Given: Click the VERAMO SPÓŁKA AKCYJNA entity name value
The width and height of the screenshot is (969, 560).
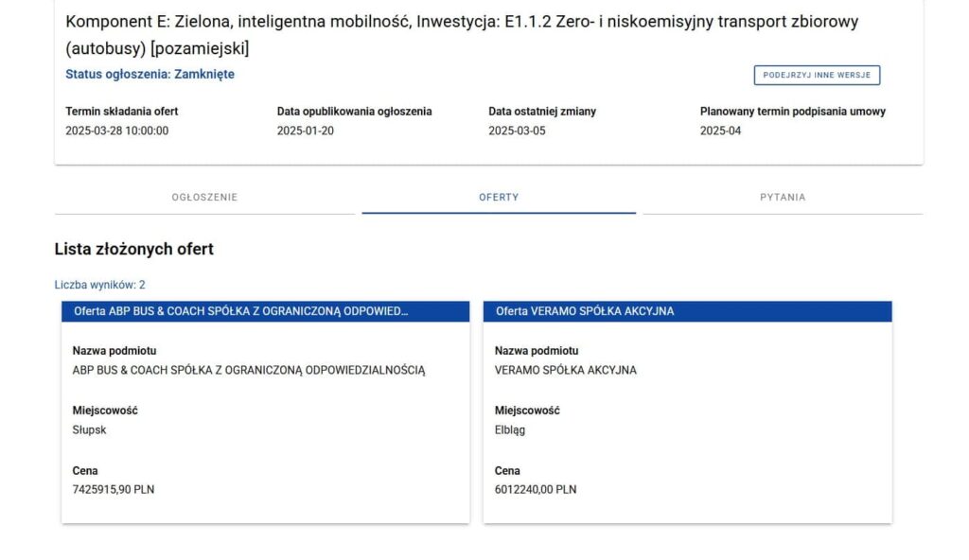Looking at the screenshot, I should [x=565, y=371].
